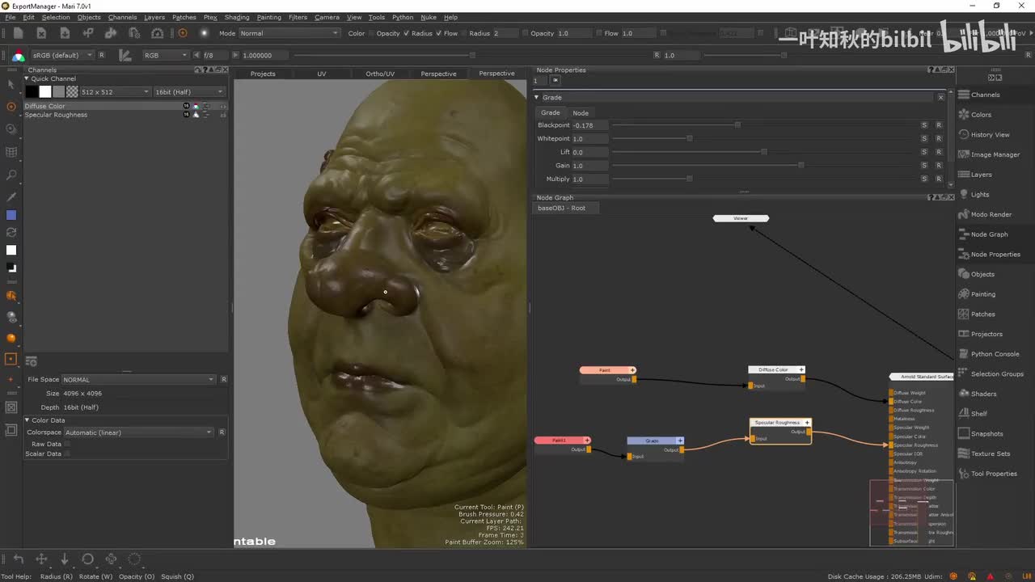
Task: Select the Lights palette icon
Action: 964,194
